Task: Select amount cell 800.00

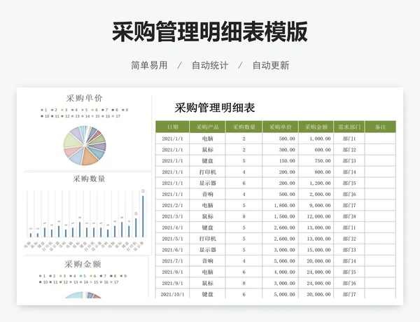Action: pos(316,172)
